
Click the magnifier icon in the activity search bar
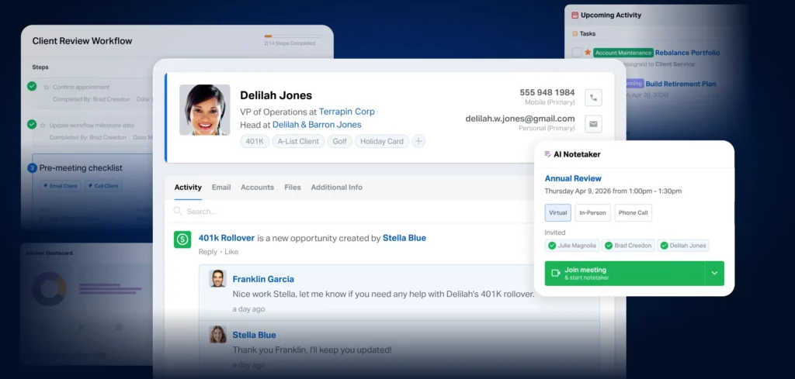pos(178,211)
